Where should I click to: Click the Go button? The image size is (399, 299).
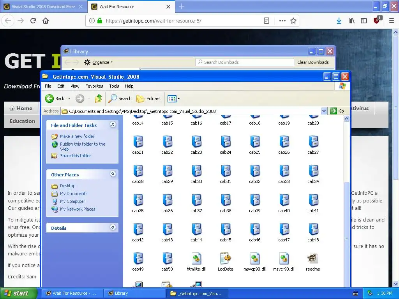[337, 111]
